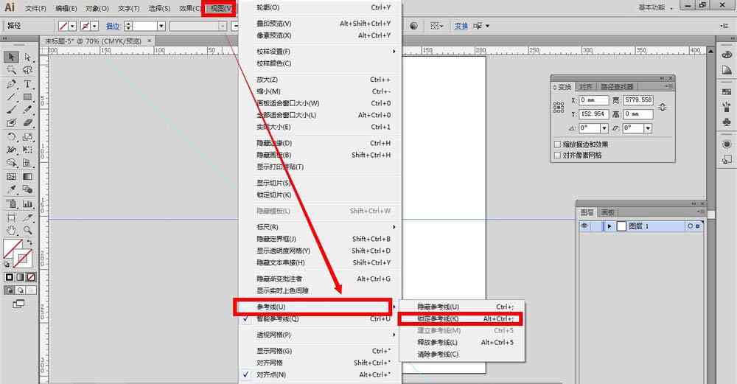Image resolution: width=737 pixels, height=384 pixels.
Task: Switch to the 对齐 tab
Action: click(x=586, y=87)
